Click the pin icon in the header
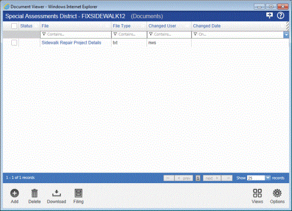The height and width of the screenshot is (211, 292). (x=270, y=16)
